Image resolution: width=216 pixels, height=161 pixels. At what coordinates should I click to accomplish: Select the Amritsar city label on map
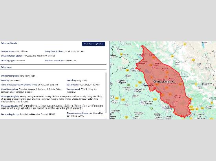coord(122,81)
